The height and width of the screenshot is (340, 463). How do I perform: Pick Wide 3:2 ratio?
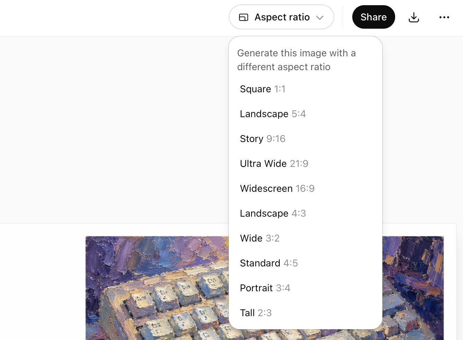[x=260, y=238]
